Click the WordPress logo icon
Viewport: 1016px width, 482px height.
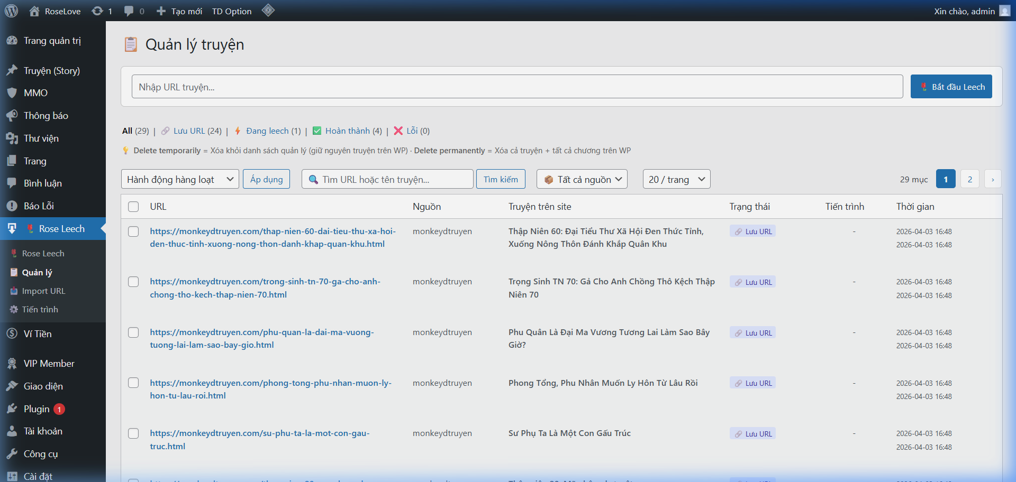pos(12,11)
